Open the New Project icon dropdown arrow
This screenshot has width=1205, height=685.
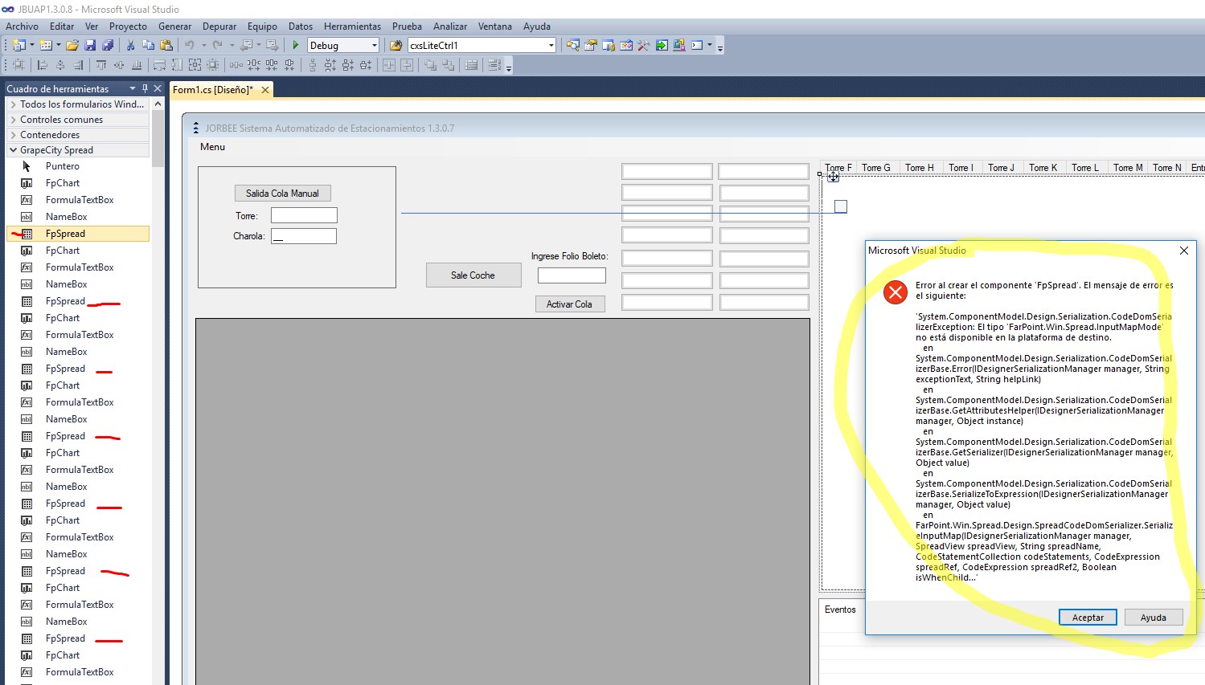[32, 45]
